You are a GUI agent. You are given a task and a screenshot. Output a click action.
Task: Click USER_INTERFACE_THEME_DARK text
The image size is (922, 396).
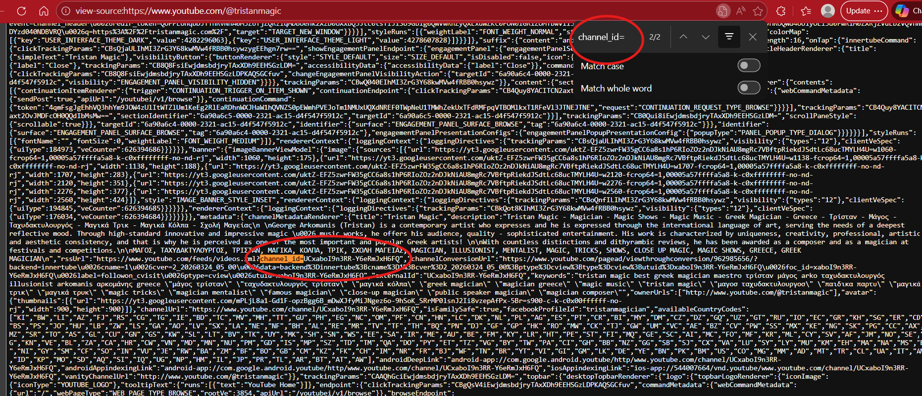94,40
